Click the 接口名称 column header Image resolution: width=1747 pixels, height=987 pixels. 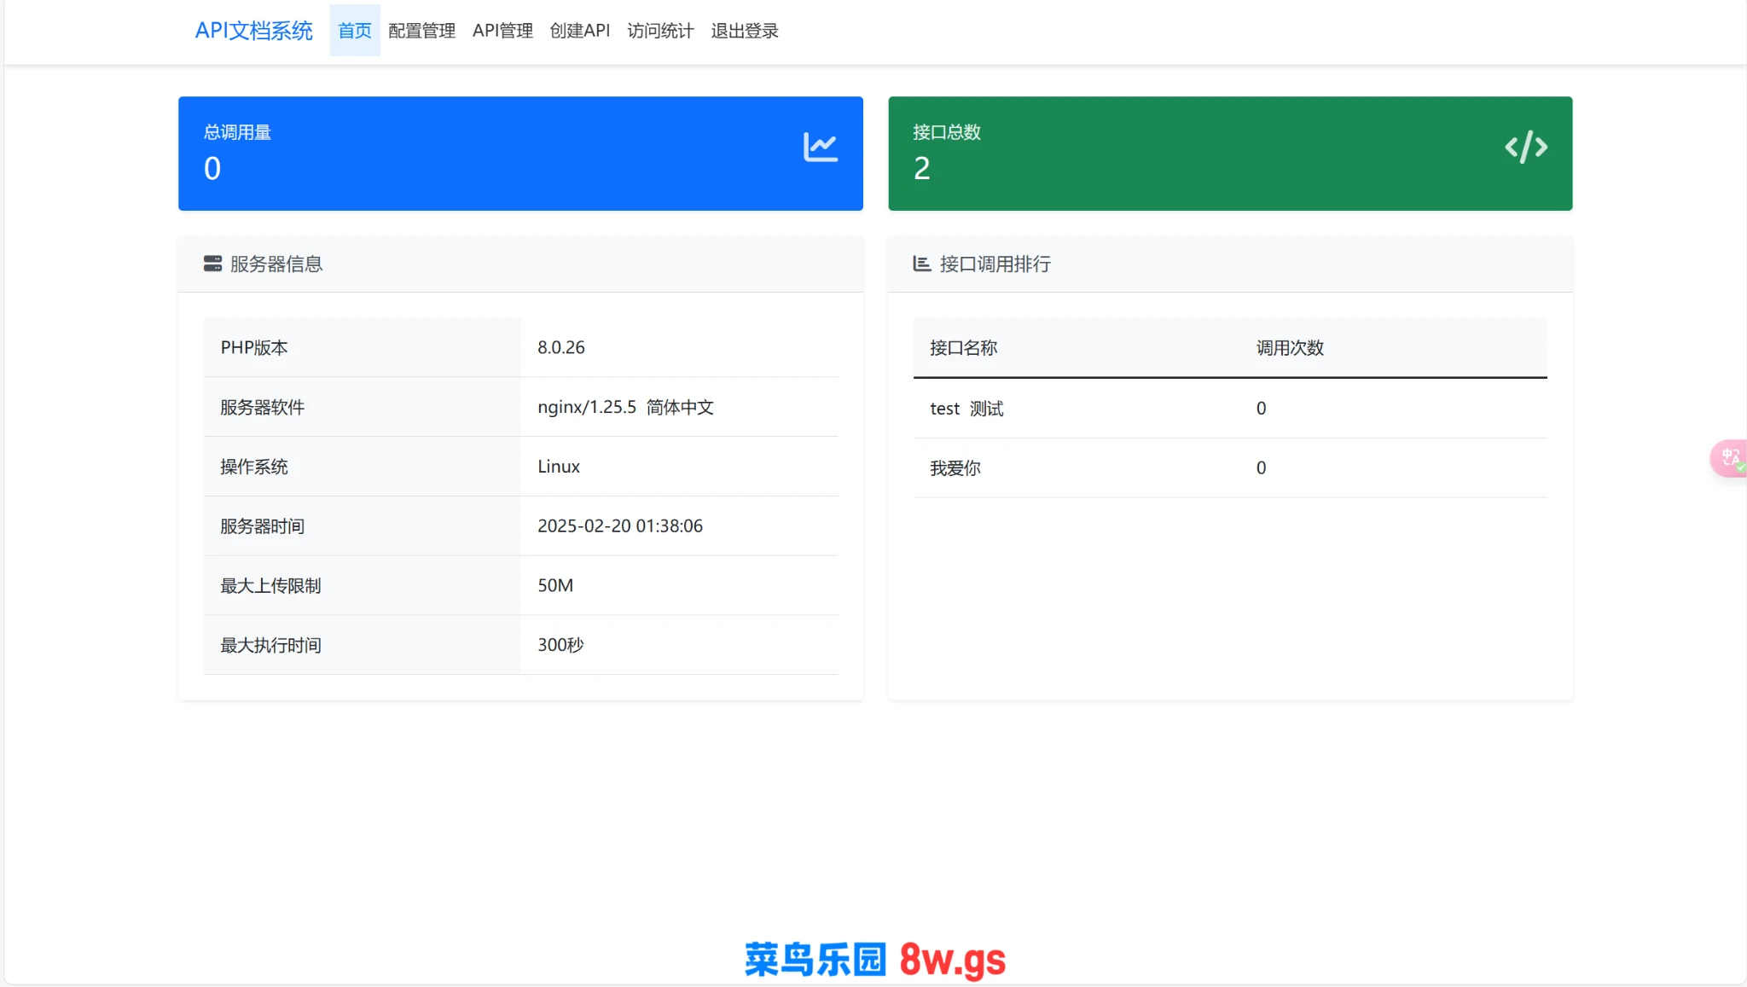(963, 348)
